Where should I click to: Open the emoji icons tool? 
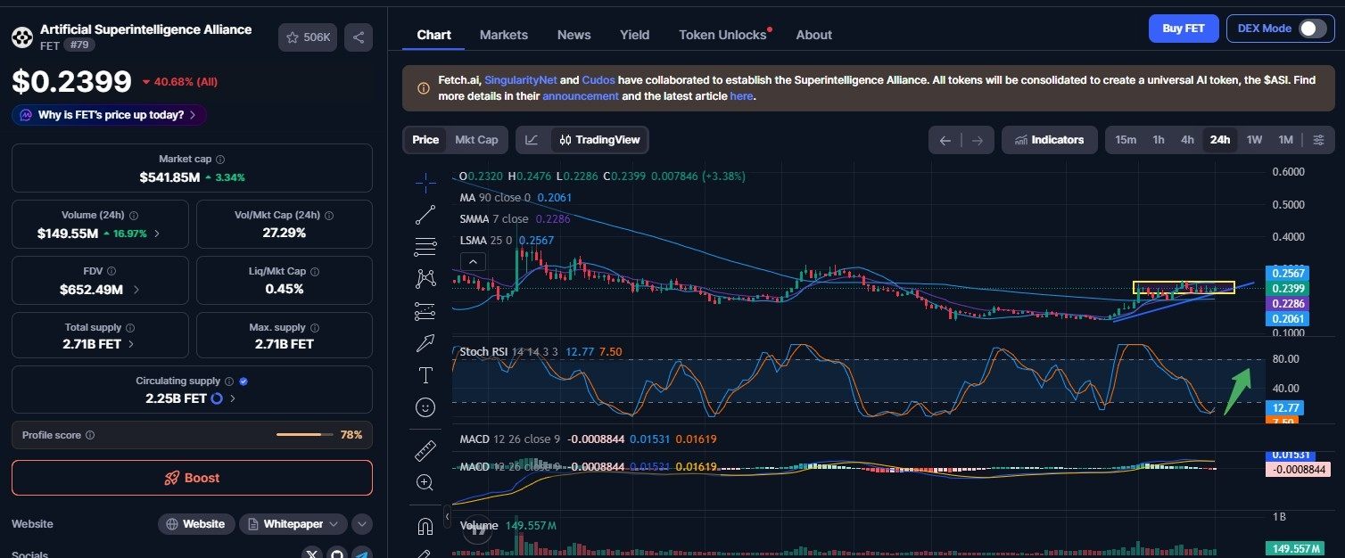click(425, 407)
